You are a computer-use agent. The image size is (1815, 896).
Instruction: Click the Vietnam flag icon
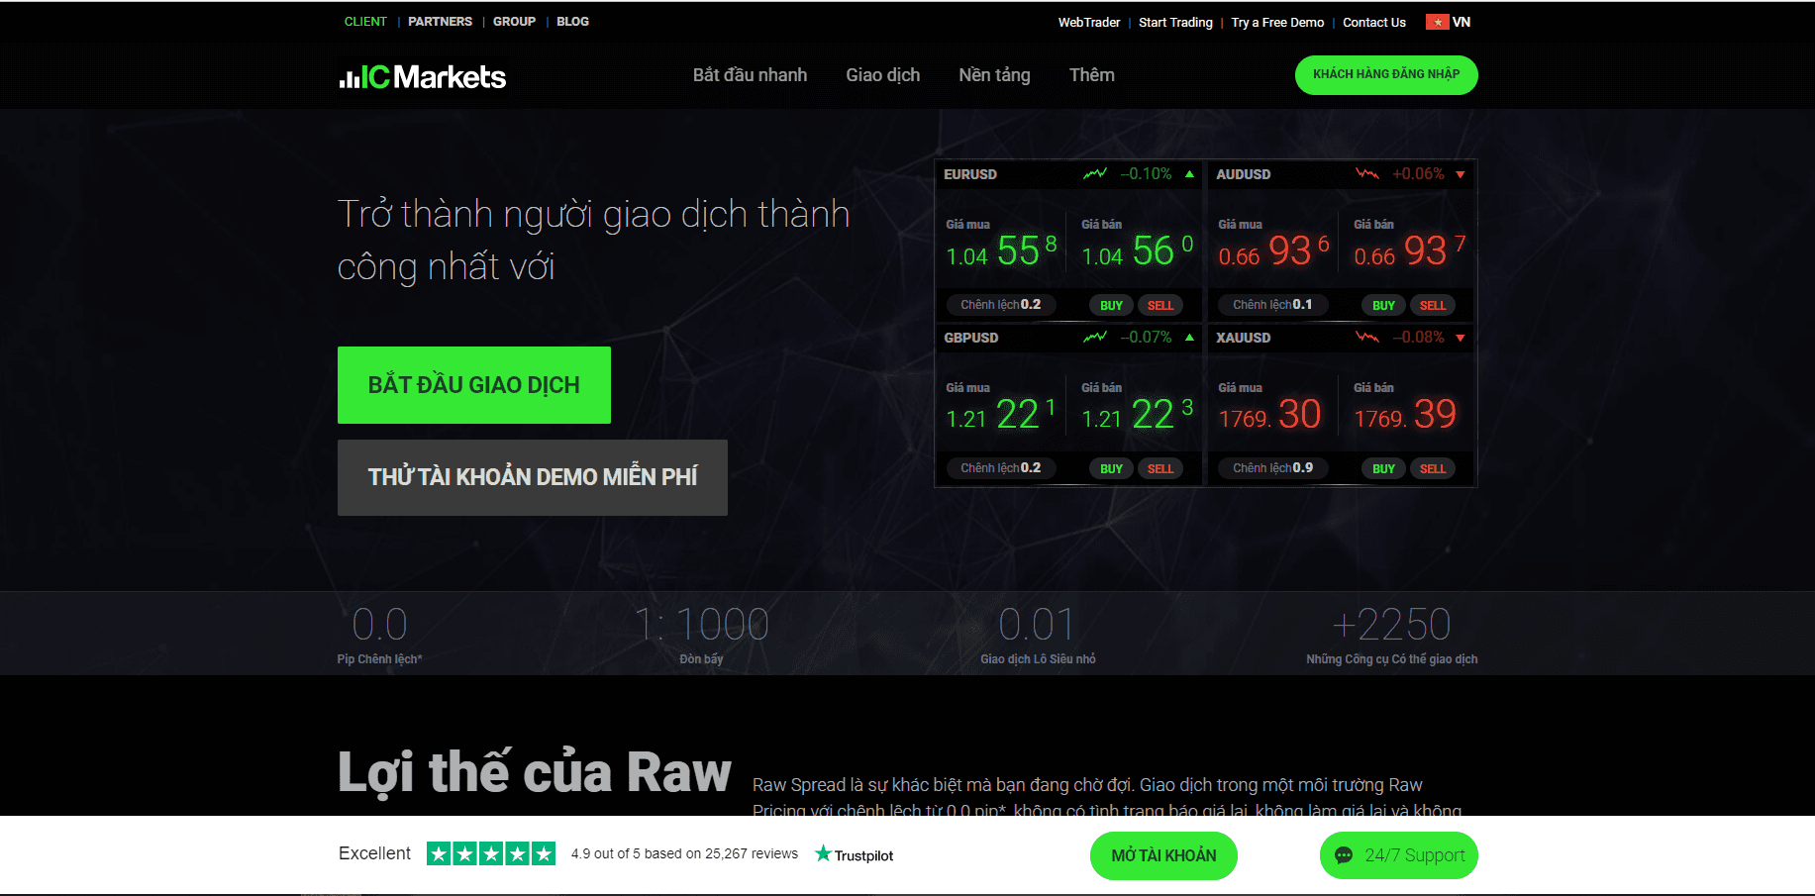[x=1437, y=22]
